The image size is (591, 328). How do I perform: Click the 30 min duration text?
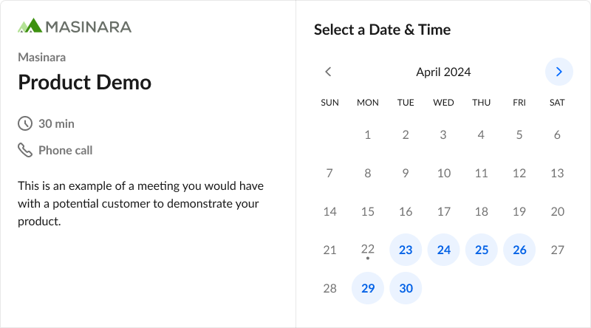click(x=56, y=124)
